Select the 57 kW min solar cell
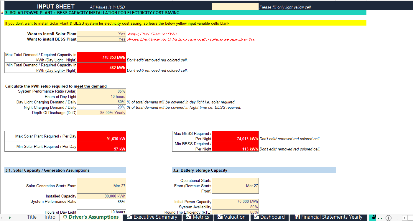 click(x=101, y=146)
